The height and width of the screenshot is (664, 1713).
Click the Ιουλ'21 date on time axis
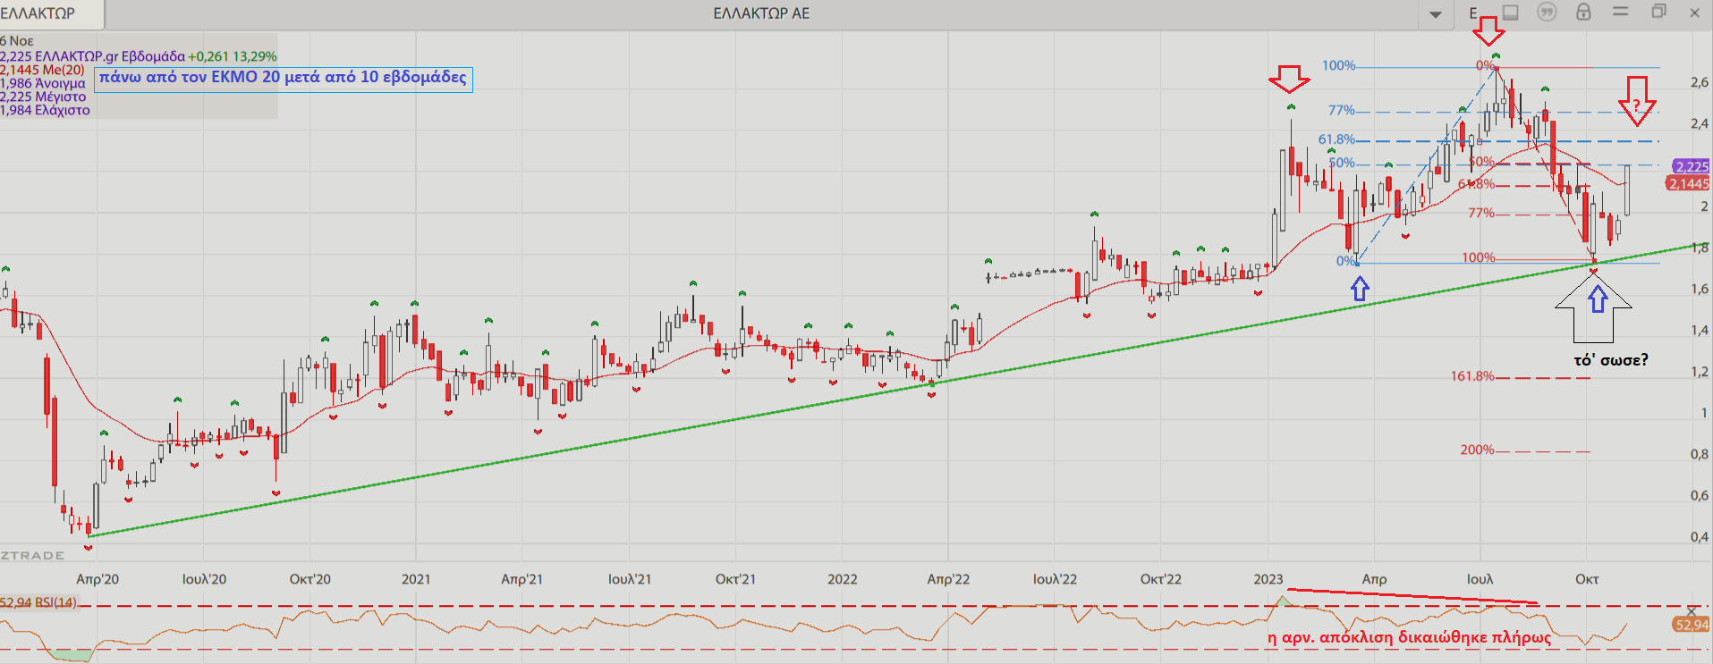tap(630, 579)
